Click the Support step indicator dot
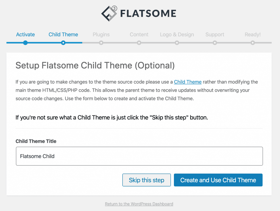 (215, 43)
